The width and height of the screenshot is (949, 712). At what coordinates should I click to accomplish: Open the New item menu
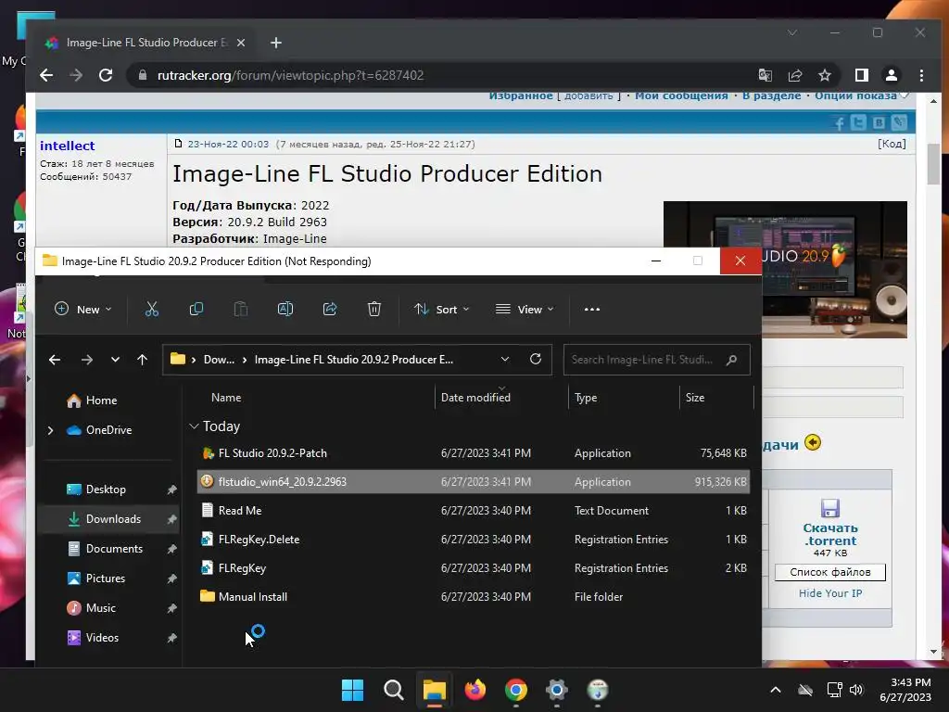[x=83, y=310]
